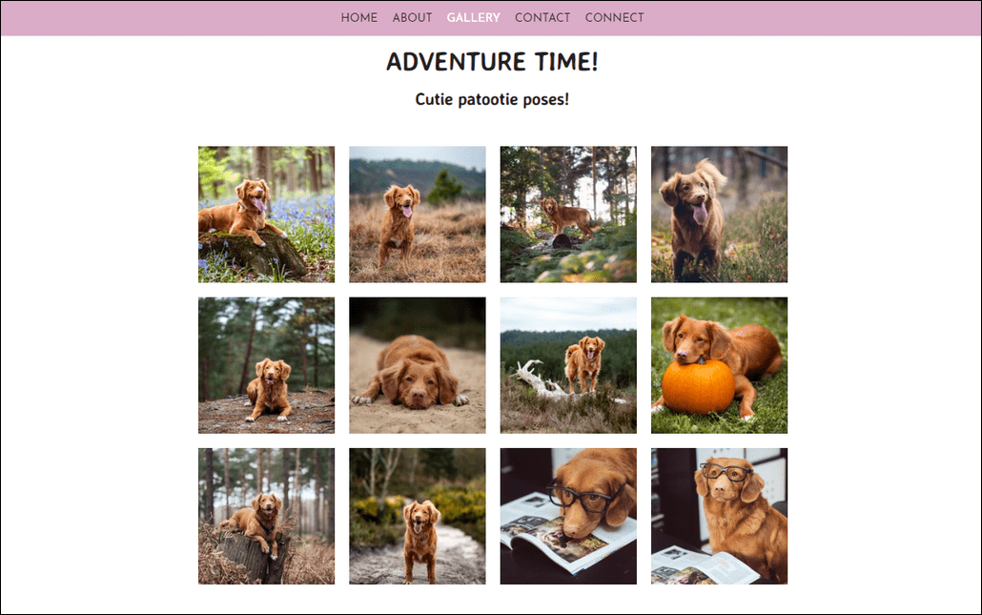
Task: Click the ADVENTURE TIME! heading
Action: [x=492, y=61]
